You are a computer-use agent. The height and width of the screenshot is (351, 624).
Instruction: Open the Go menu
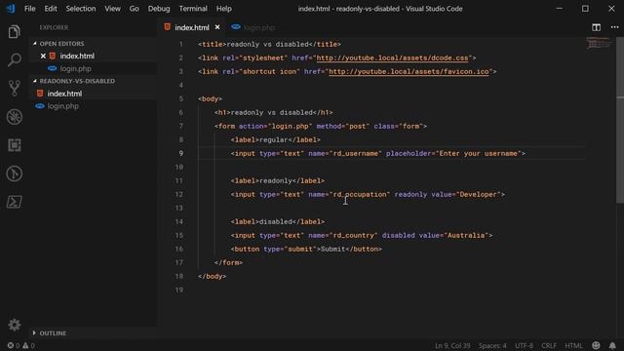click(135, 9)
